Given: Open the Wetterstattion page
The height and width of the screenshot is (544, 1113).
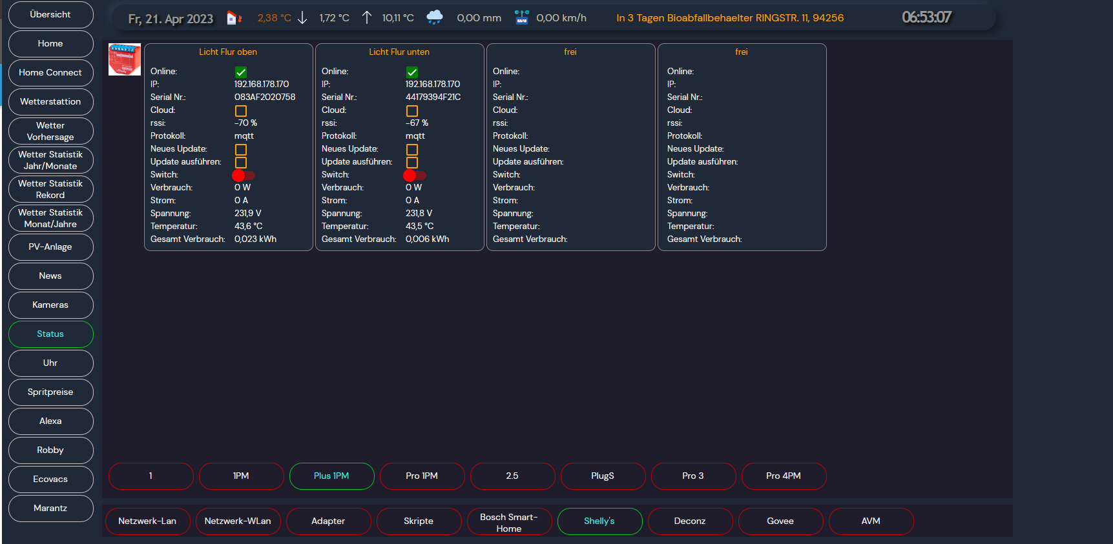Looking at the screenshot, I should coord(50,101).
